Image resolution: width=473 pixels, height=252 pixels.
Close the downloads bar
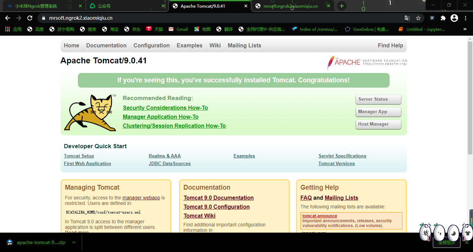[466, 242]
